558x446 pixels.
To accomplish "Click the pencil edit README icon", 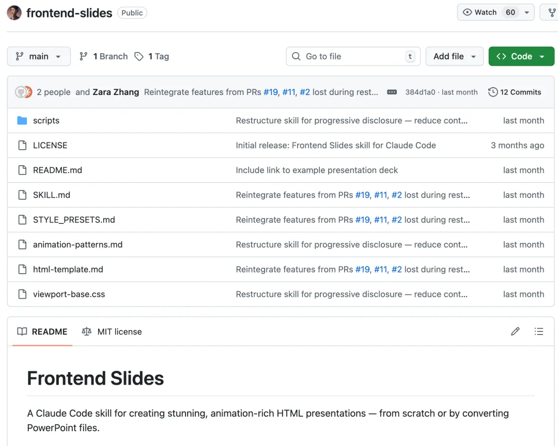I will click(x=515, y=331).
